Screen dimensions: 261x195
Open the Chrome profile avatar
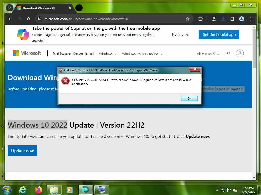[x=242, y=19]
